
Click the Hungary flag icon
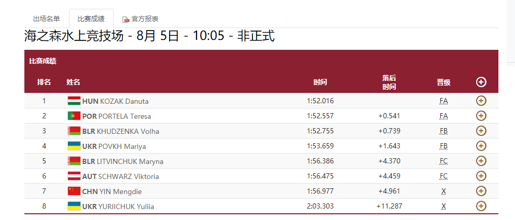74,101
